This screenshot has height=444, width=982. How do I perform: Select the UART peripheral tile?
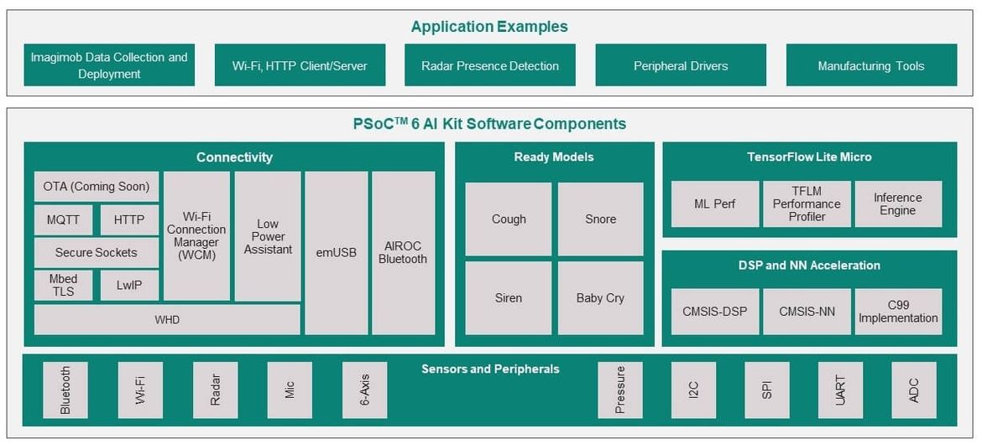[x=840, y=390]
